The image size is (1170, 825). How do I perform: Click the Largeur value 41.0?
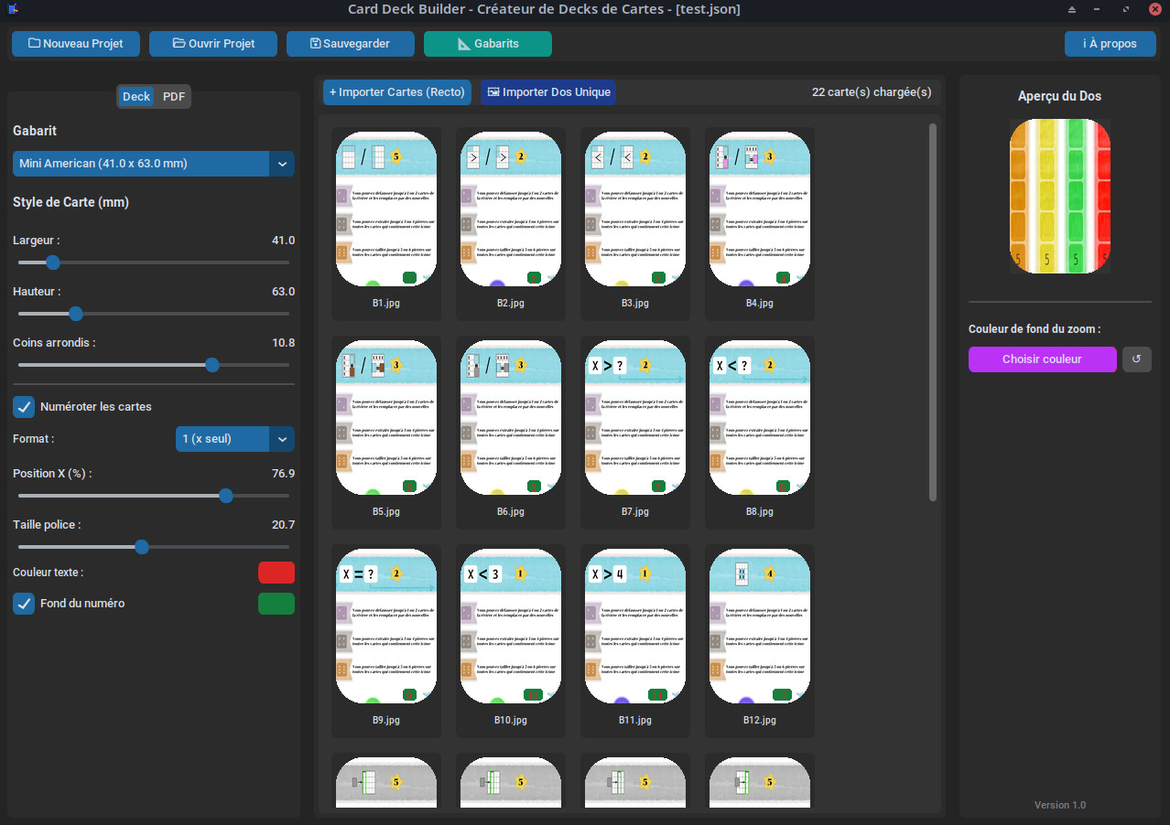(x=283, y=240)
